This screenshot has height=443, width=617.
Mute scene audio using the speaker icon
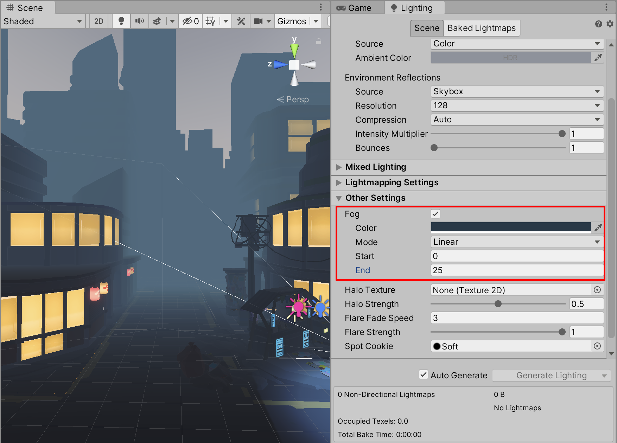pos(139,21)
